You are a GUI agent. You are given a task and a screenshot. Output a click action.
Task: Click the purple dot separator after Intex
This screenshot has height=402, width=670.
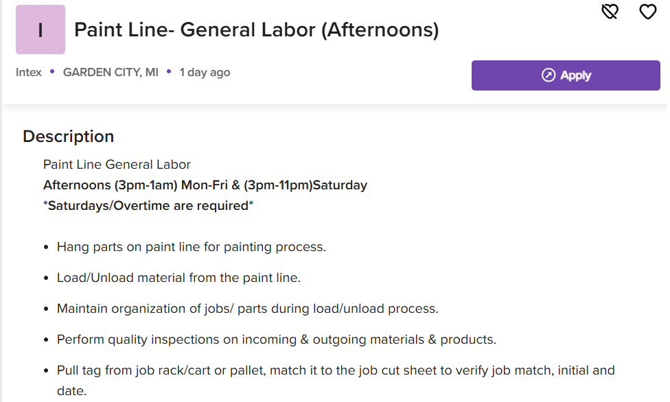coord(52,71)
